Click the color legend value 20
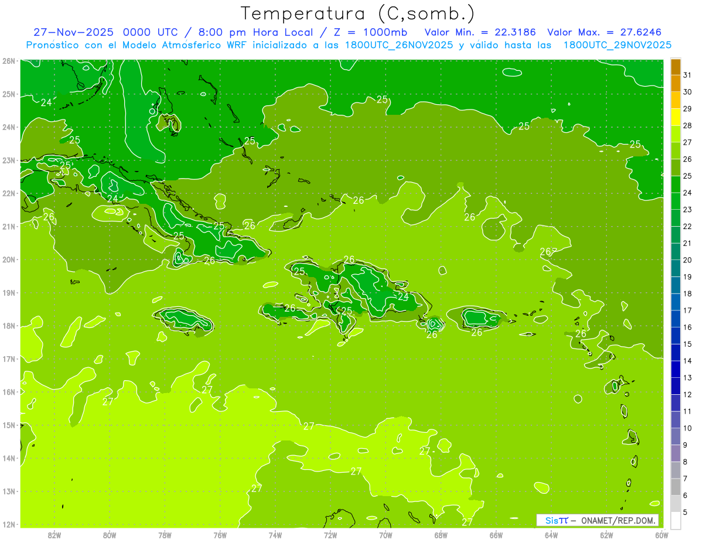The height and width of the screenshot is (543, 703). 687,260
